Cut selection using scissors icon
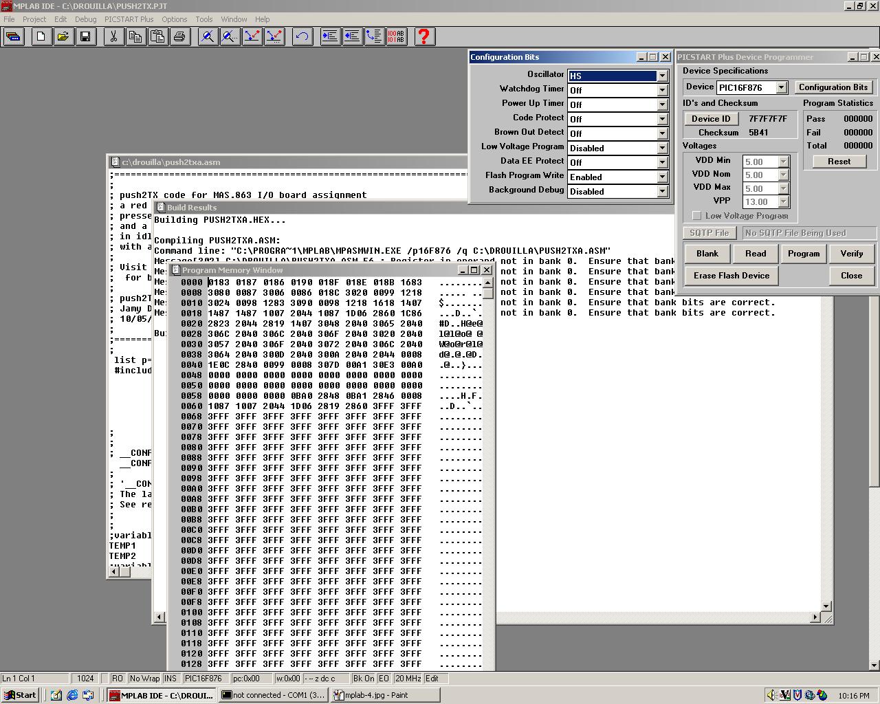The width and height of the screenshot is (880, 704). (x=114, y=36)
